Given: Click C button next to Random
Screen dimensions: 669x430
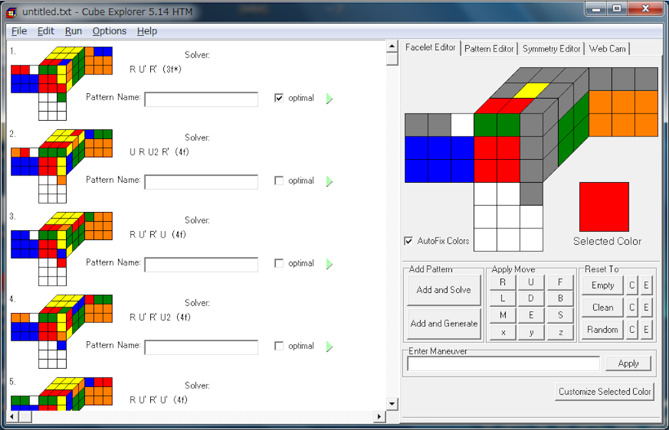Looking at the screenshot, I should pyautogui.click(x=632, y=330).
